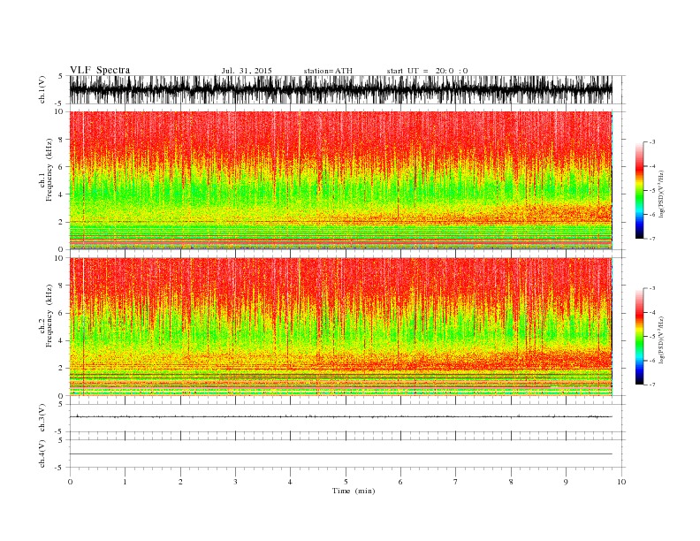The height and width of the screenshot is (541, 700).
Task: Click the ch.2 spectrogram panel
Action: click(x=340, y=327)
